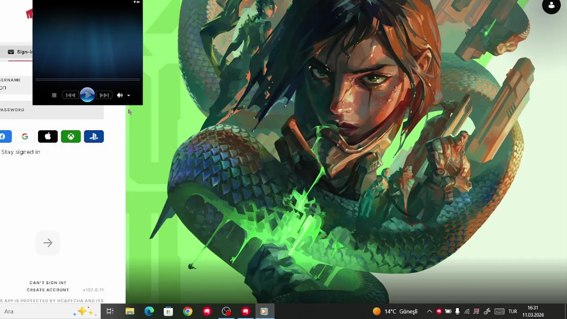
Task: Click the Riot icon in system tray
Action: [439, 311]
